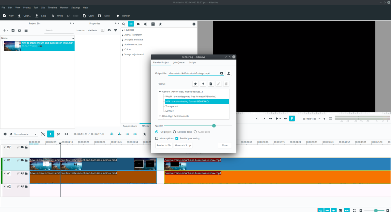Viewport: 391px width, 212px height.
Task: Show video effects via the camera icon
Action: pyautogui.click(x=138, y=24)
